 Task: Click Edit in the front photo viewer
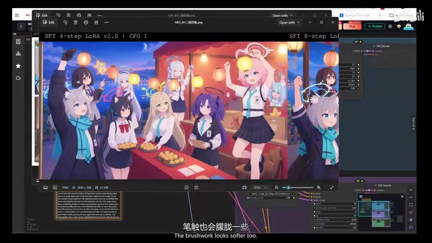coord(49,22)
